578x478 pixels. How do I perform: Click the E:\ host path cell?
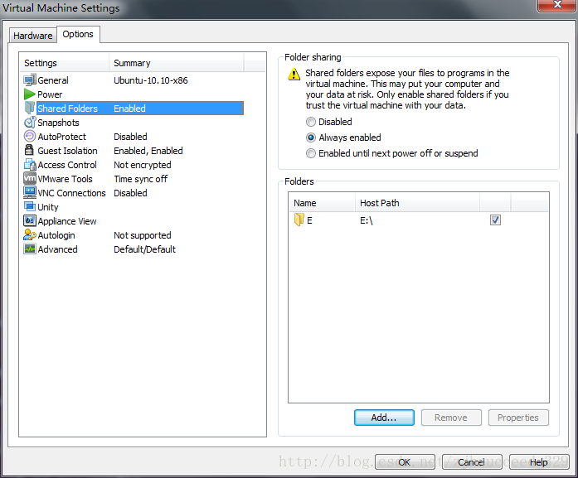(x=367, y=220)
